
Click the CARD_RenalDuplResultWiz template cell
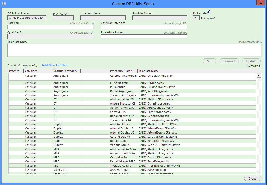click(x=197, y=141)
